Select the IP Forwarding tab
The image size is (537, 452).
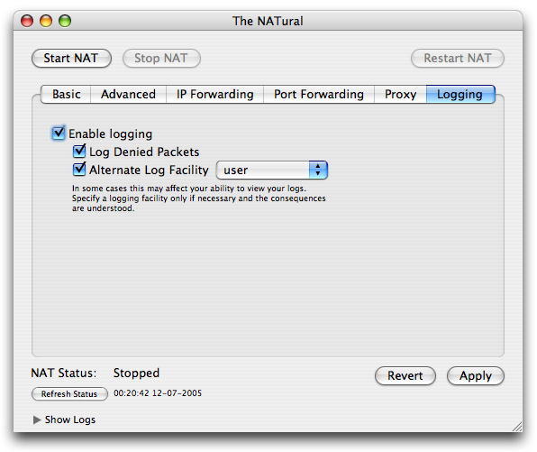click(x=214, y=95)
